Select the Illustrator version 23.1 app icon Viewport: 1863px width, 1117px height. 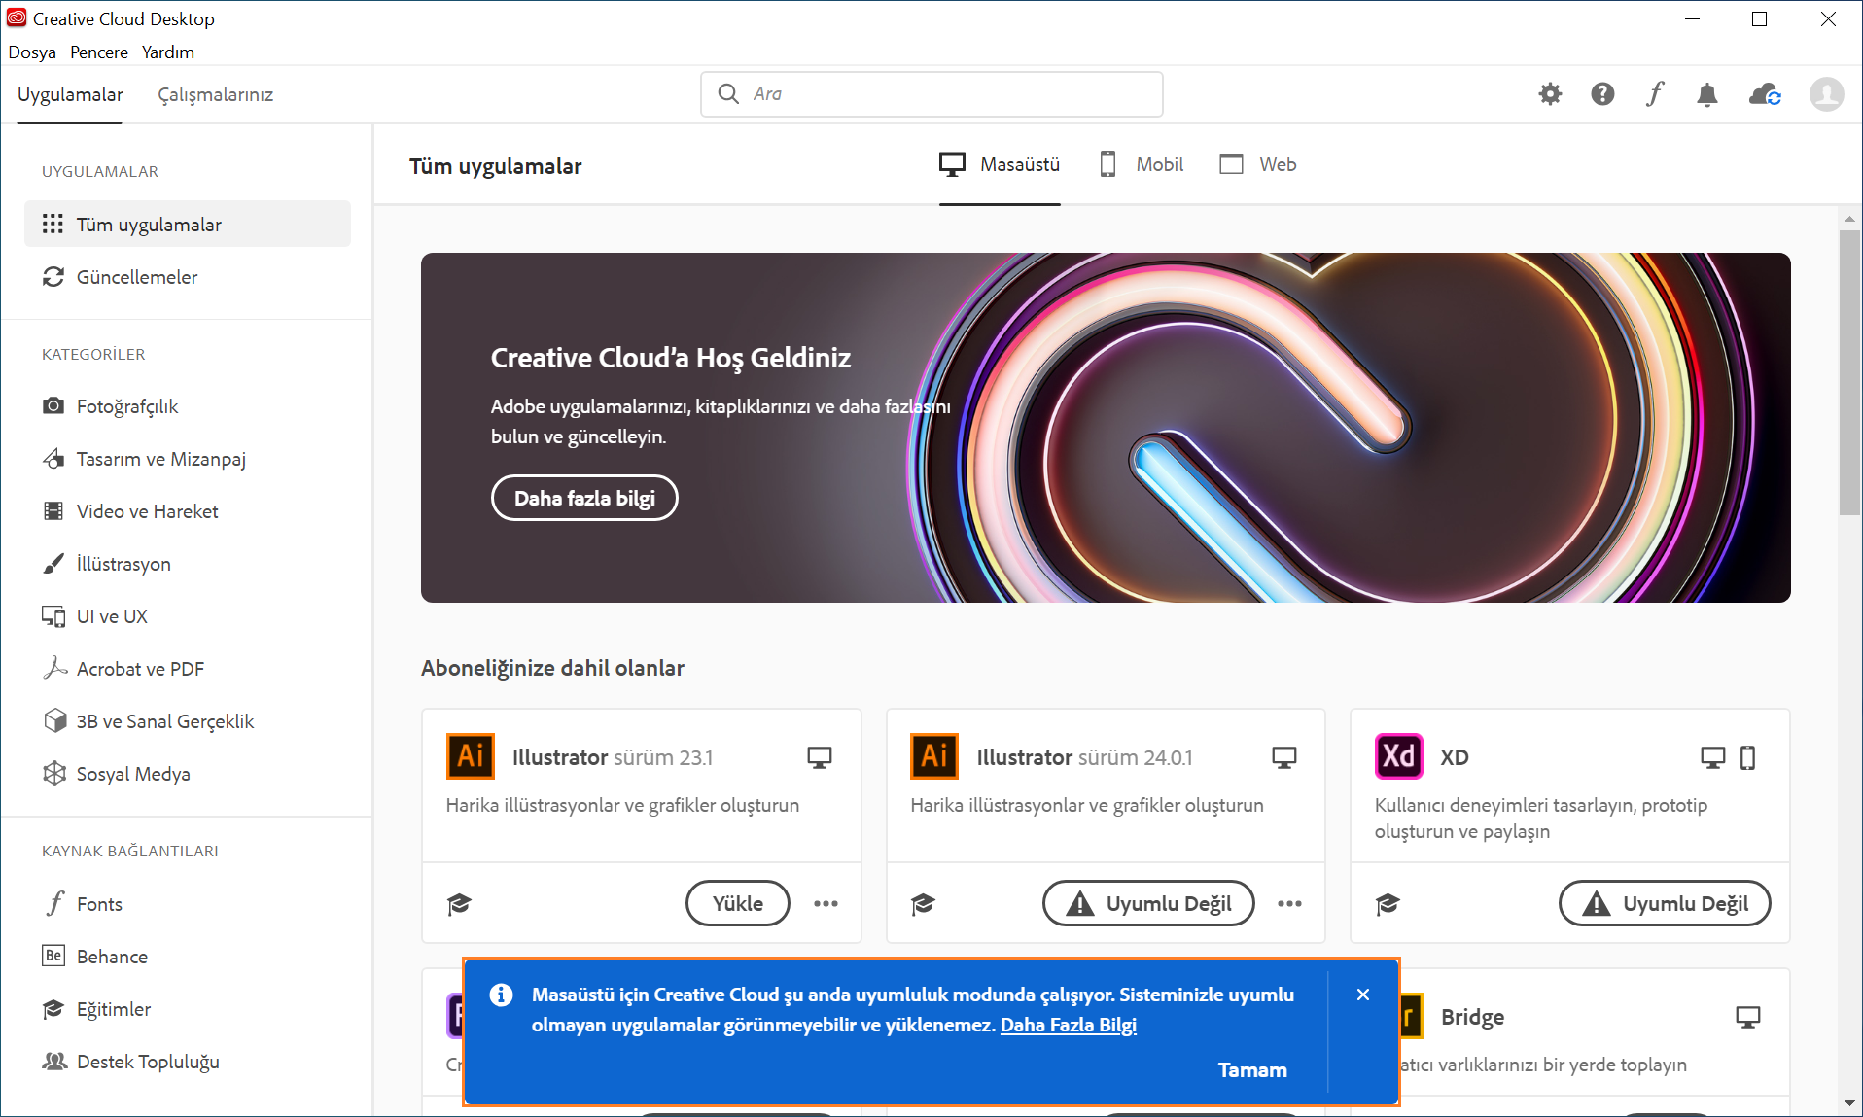coord(470,756)
